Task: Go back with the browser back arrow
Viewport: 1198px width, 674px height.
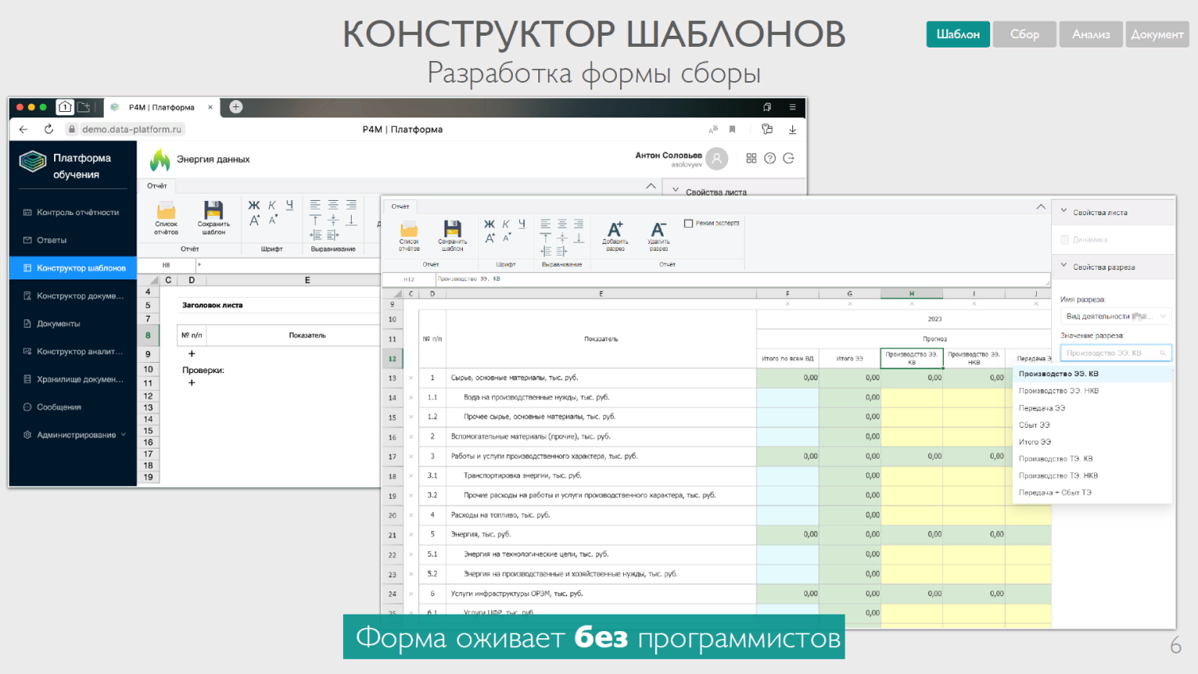Action: tap(23, 129)
